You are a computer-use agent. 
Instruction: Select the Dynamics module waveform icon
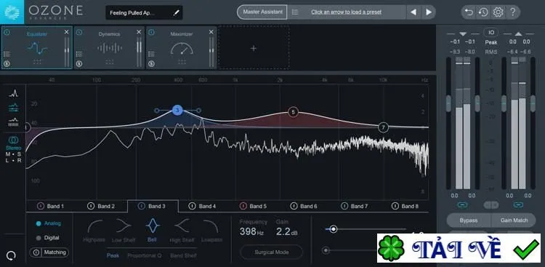[x=110, y=48]
